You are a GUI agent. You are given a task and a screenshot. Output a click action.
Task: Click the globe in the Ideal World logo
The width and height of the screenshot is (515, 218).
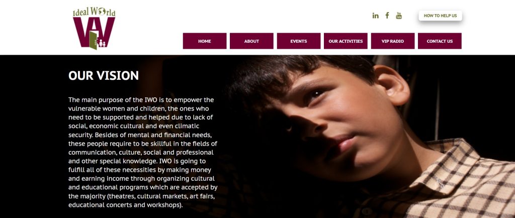point(102,12)
